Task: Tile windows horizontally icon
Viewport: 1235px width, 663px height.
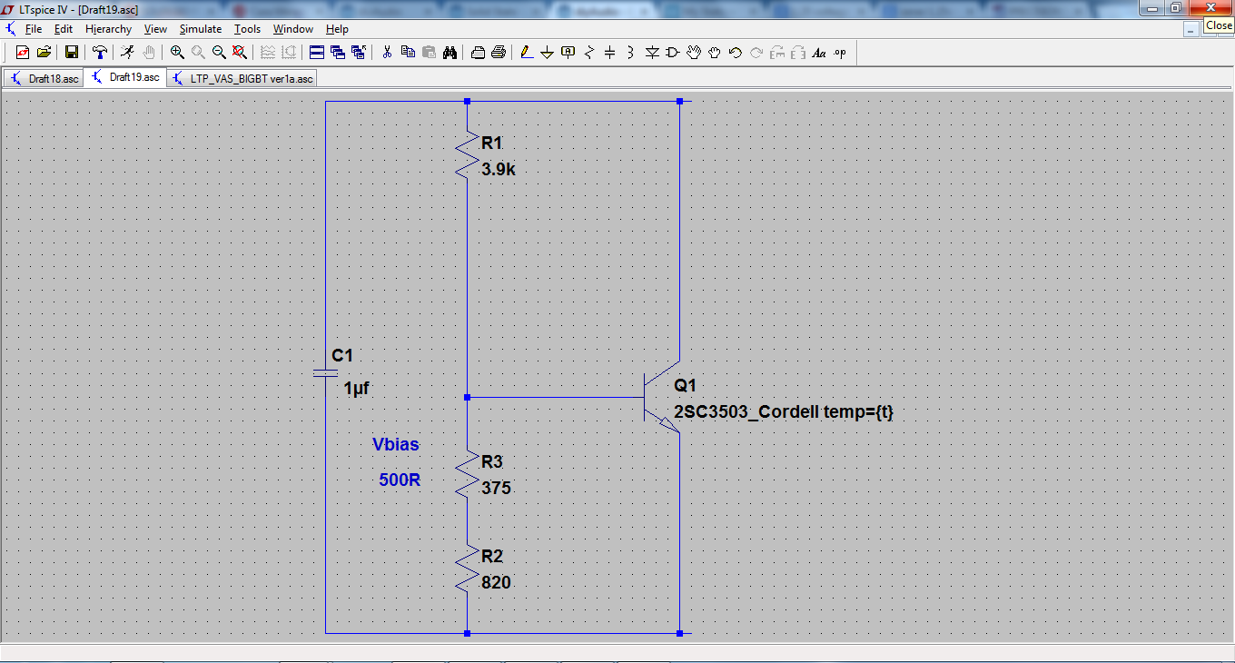Action: click(317, 53)
